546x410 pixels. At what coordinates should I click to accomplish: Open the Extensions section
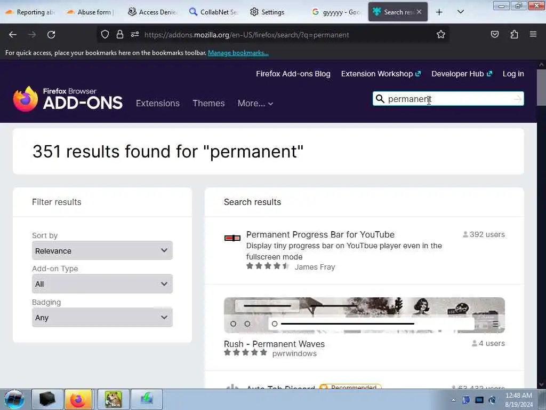tap(158, 103)
